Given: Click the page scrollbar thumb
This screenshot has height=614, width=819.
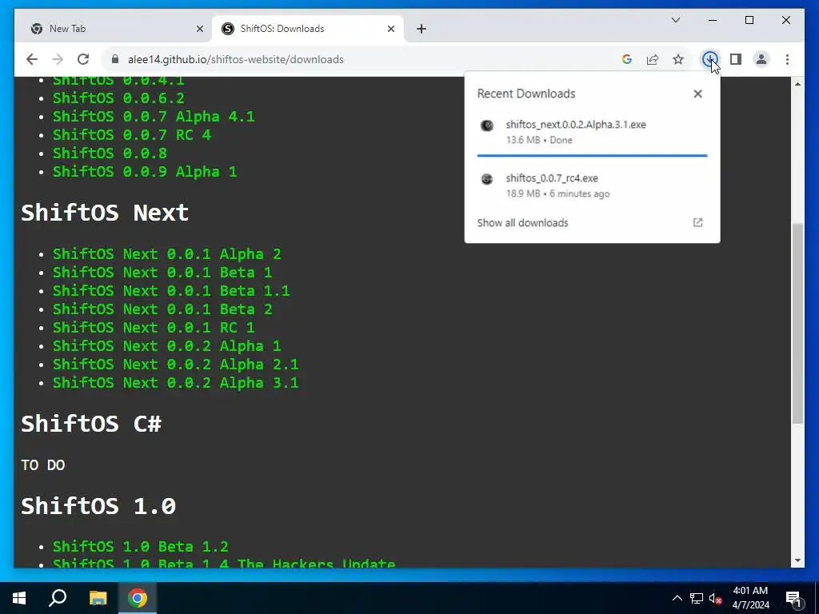Looking at the screenshot, I should pyautogui.click(x=797, y=323).
